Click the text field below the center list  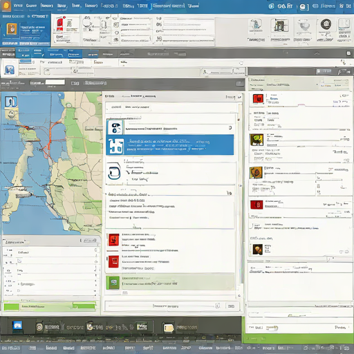click(163, 306)
